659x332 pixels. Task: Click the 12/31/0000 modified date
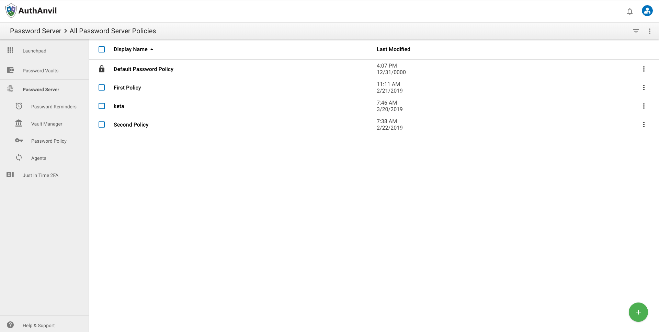coord(391,72)
